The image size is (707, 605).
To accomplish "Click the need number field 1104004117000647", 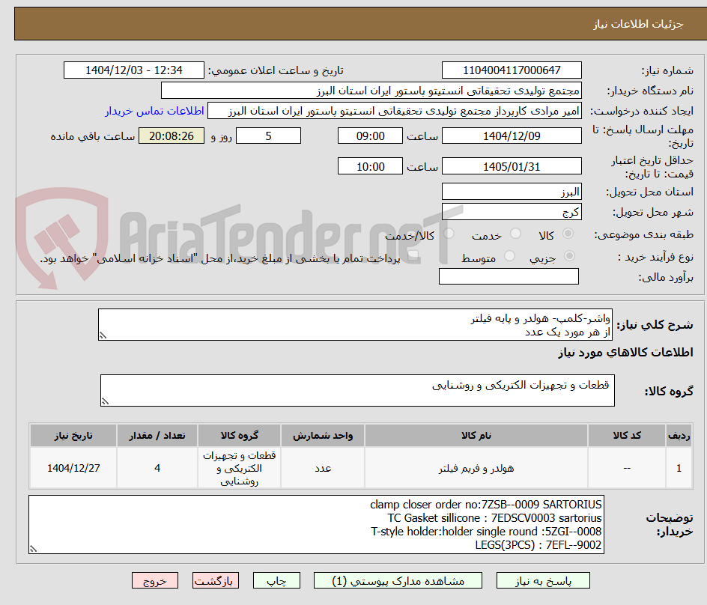I will coord(512,70).
